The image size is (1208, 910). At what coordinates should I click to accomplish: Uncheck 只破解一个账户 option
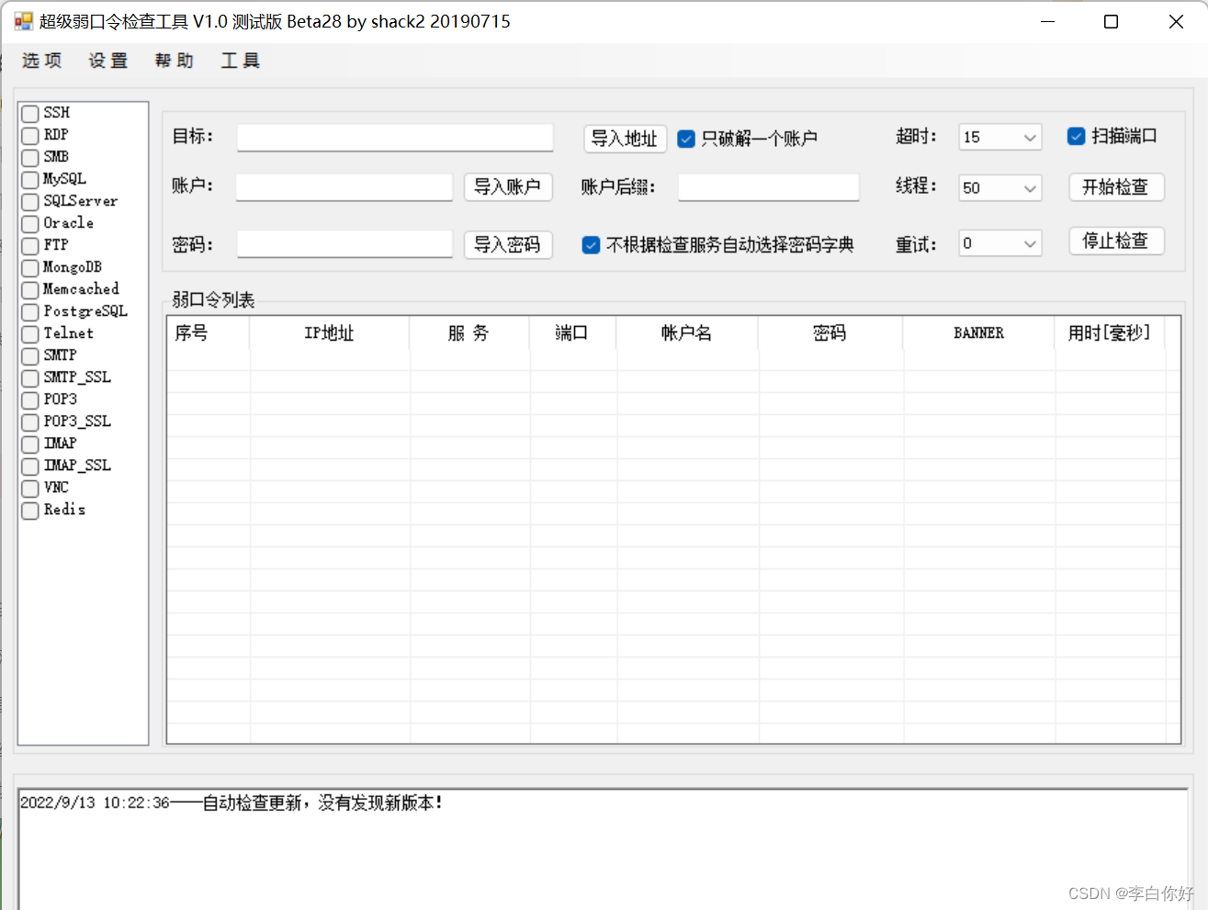(686, 139)
